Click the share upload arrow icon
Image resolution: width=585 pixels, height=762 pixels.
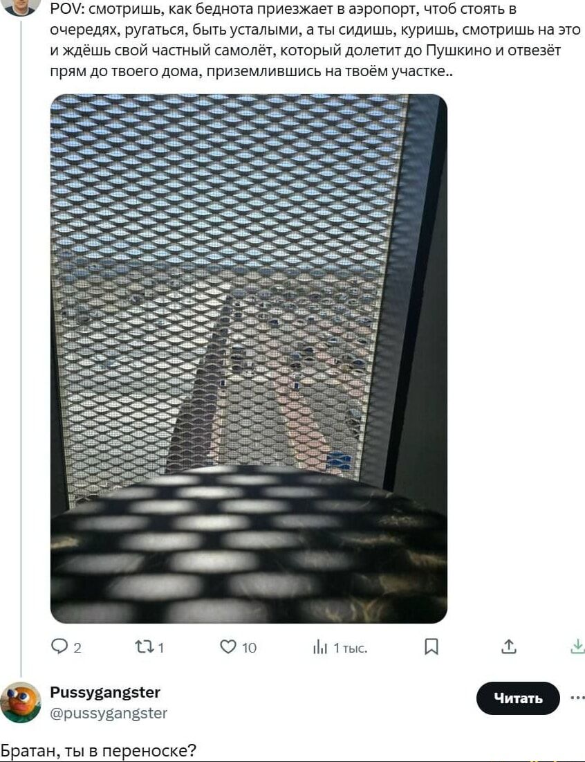point(508,646)
